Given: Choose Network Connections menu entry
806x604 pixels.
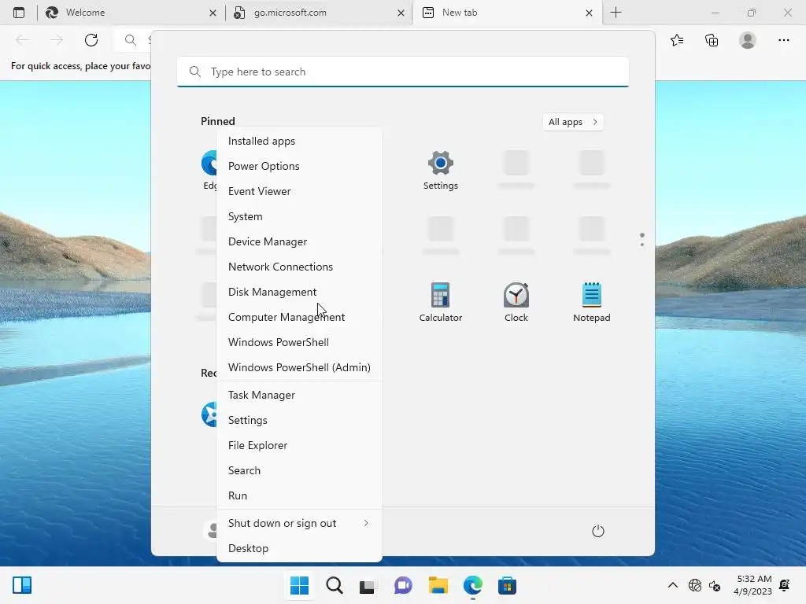Looking at the screenshot, I should point(299,267).
